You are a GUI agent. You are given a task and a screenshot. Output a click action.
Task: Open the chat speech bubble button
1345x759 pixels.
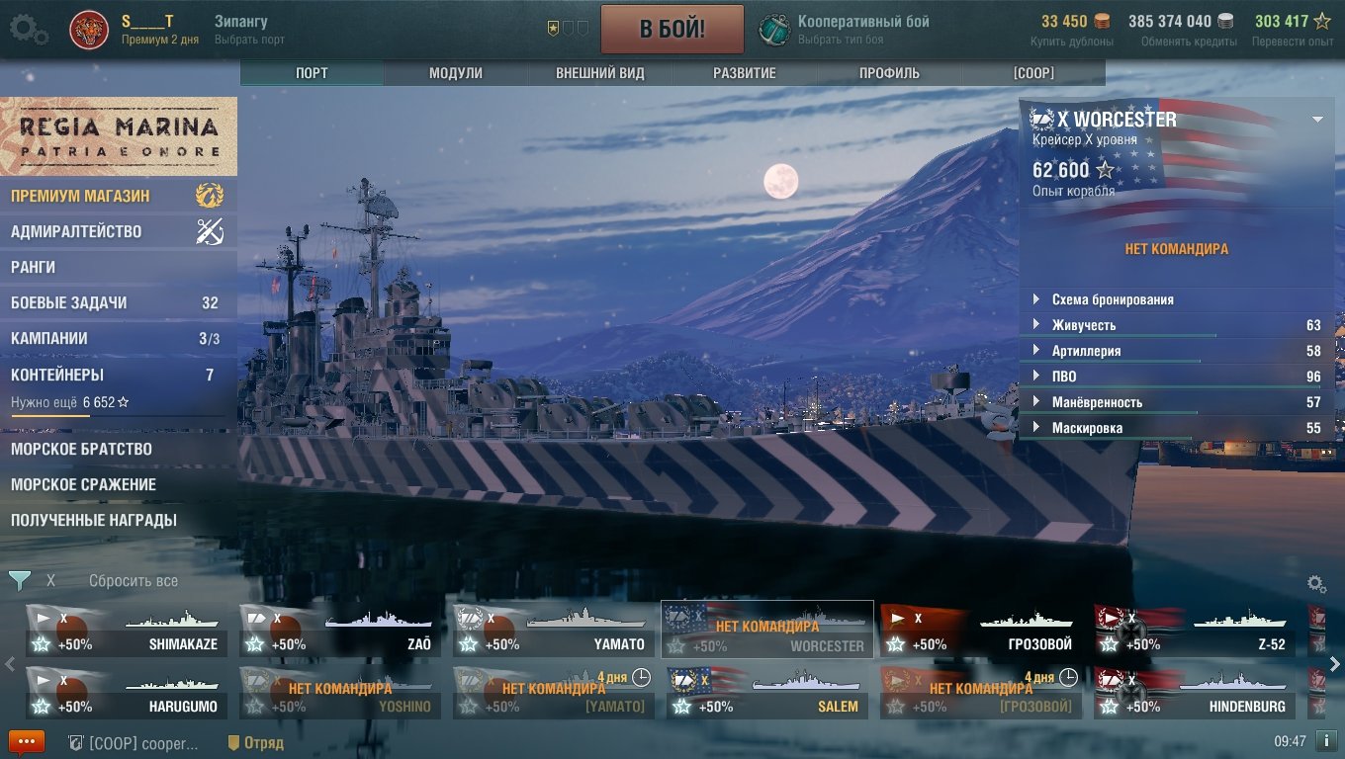click(27, 742)
